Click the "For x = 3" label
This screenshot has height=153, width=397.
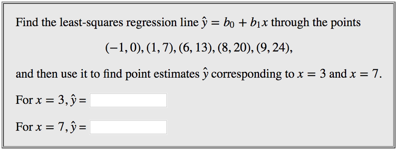pyautogui.click(x=40, y=100)
